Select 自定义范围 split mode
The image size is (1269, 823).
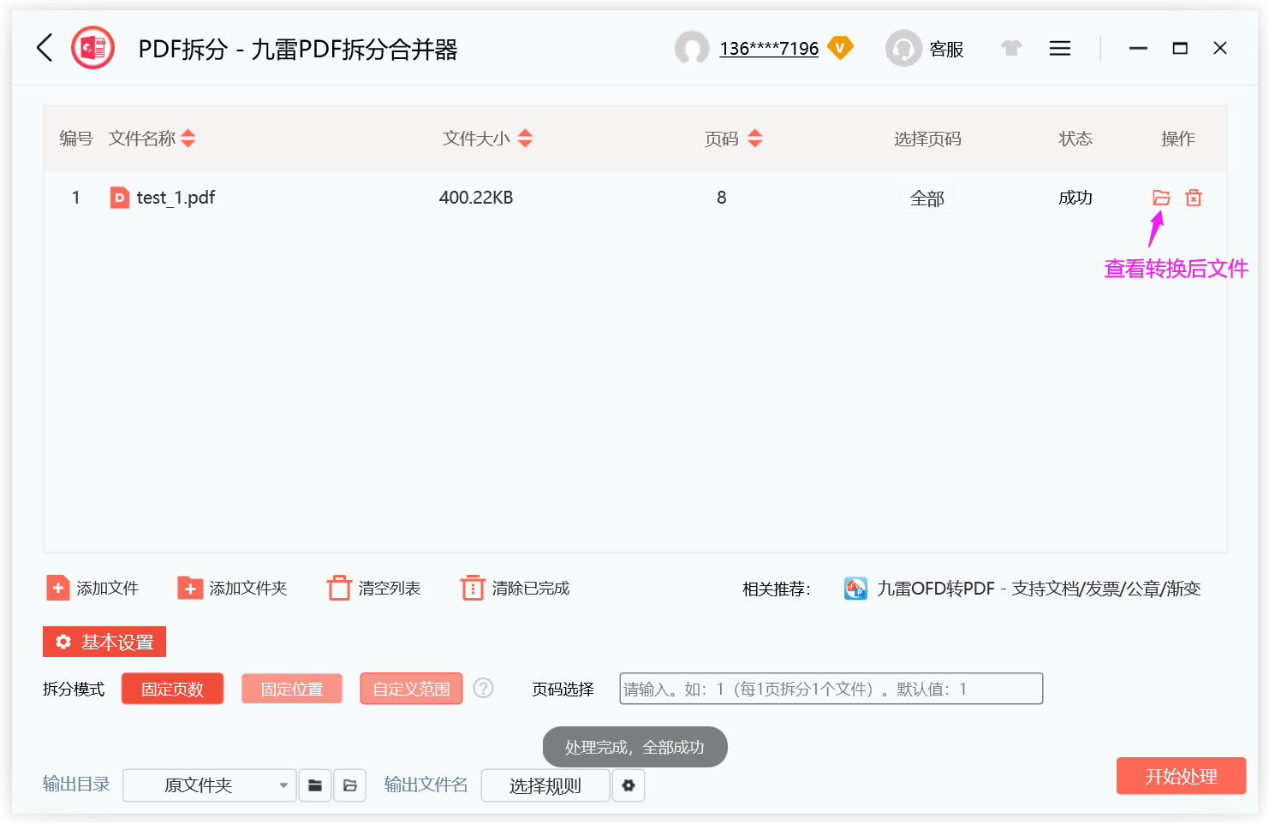411,689
